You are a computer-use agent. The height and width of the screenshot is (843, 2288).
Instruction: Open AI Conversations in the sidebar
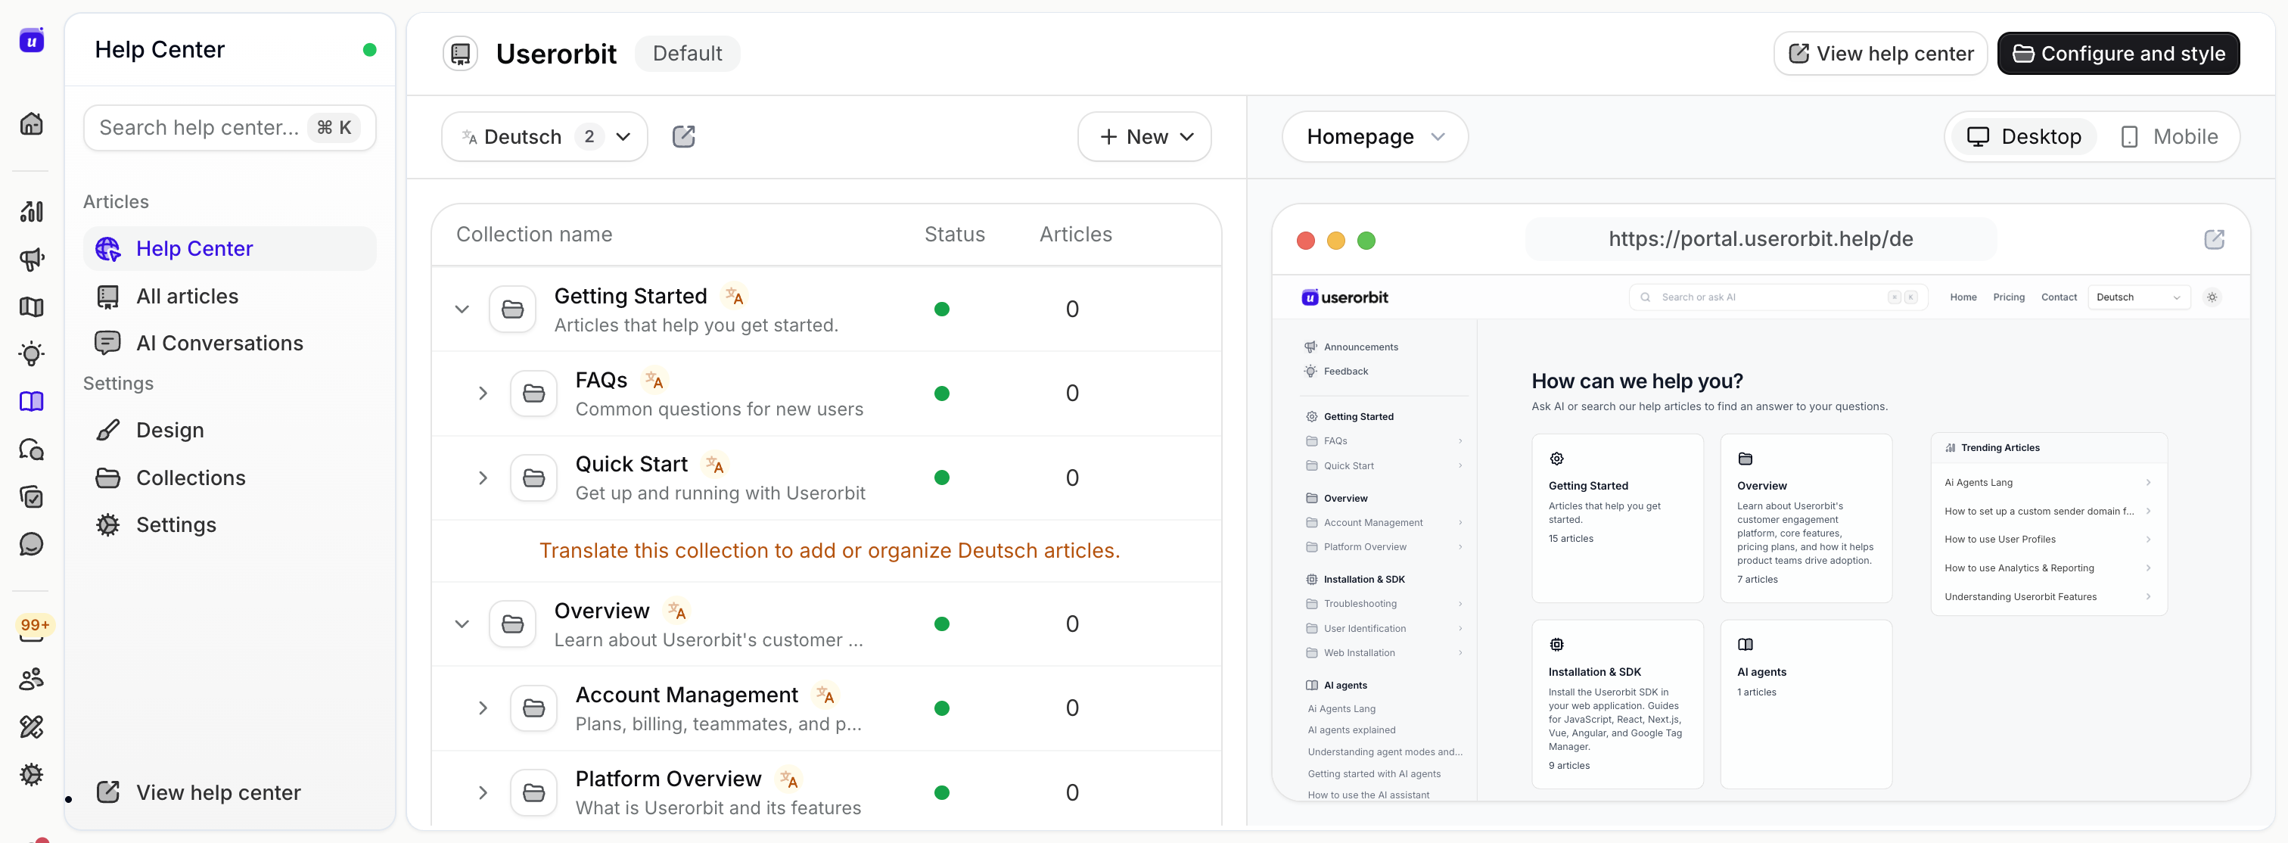(x=229, y=343)
